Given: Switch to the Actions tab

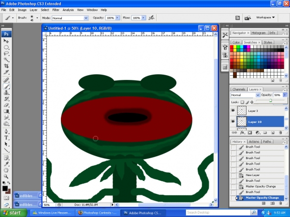Looking at the screenshot, I should click(x=254, y=141).
